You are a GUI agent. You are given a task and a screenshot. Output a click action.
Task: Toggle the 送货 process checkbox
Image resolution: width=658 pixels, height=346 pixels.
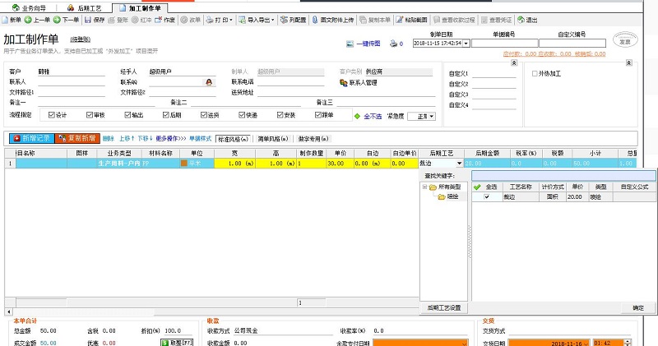pos(203,115)
